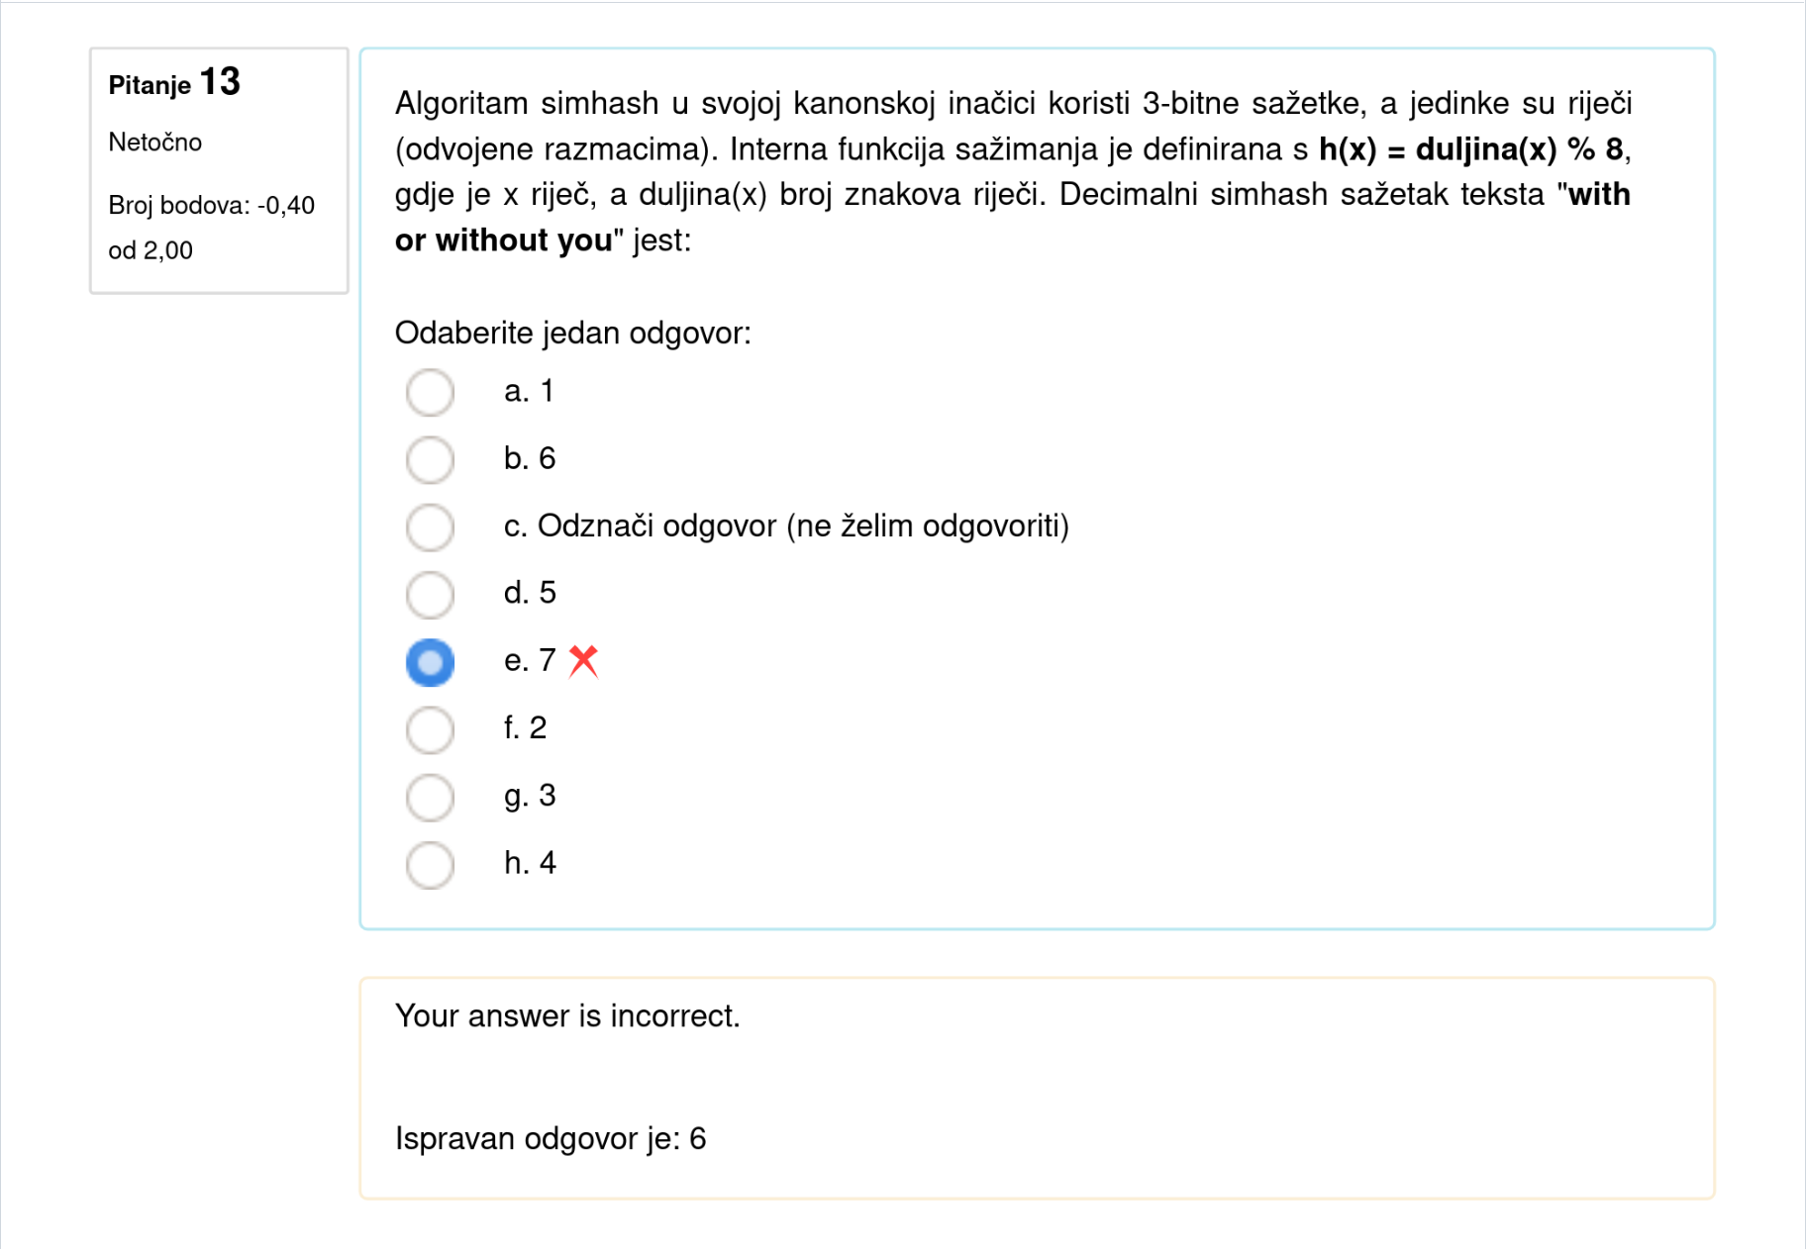1807x1249 pixels.
Task: Click the answer label 'e. 7'
Action: [530, 660]
